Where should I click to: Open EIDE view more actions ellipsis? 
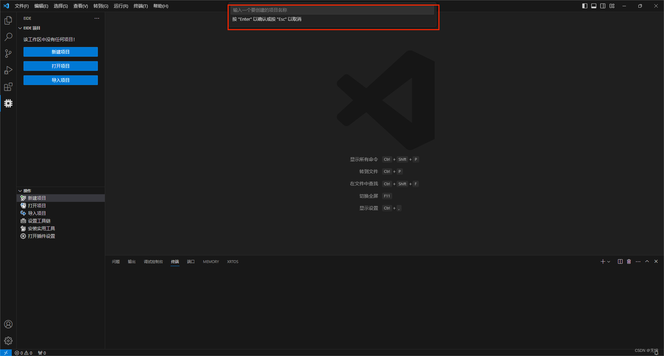pos(97,18)
